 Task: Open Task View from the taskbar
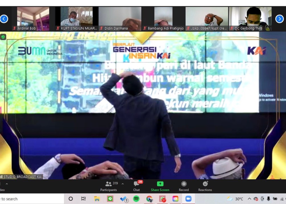pyautogui.click(x=84, y=199)
